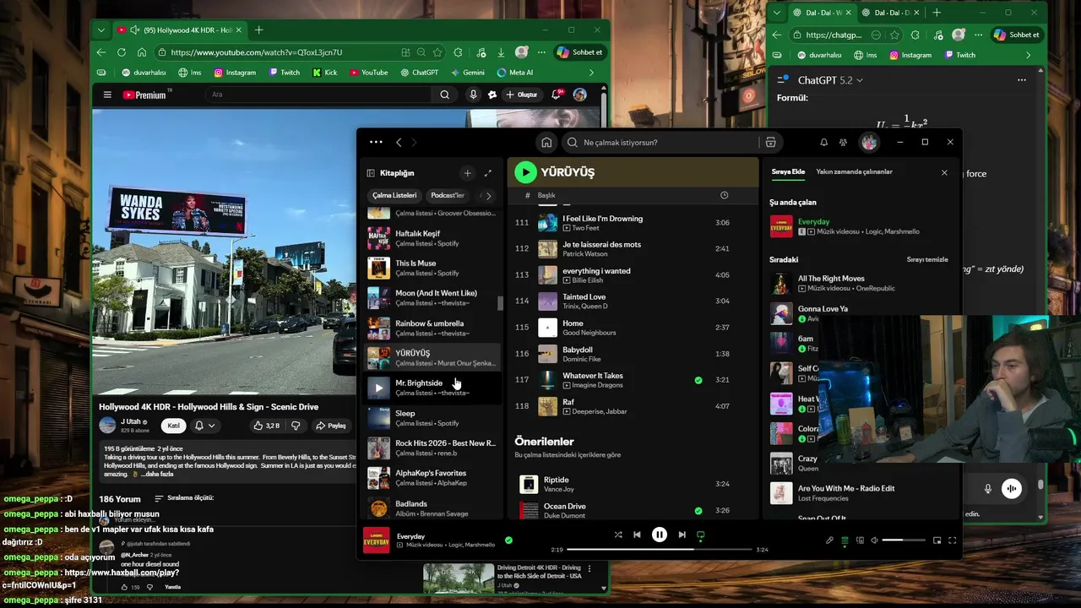The image size is (1081, 608).
Task: Open ChatGPT 5.2 model selector dropdown
Action: [830, 80]
